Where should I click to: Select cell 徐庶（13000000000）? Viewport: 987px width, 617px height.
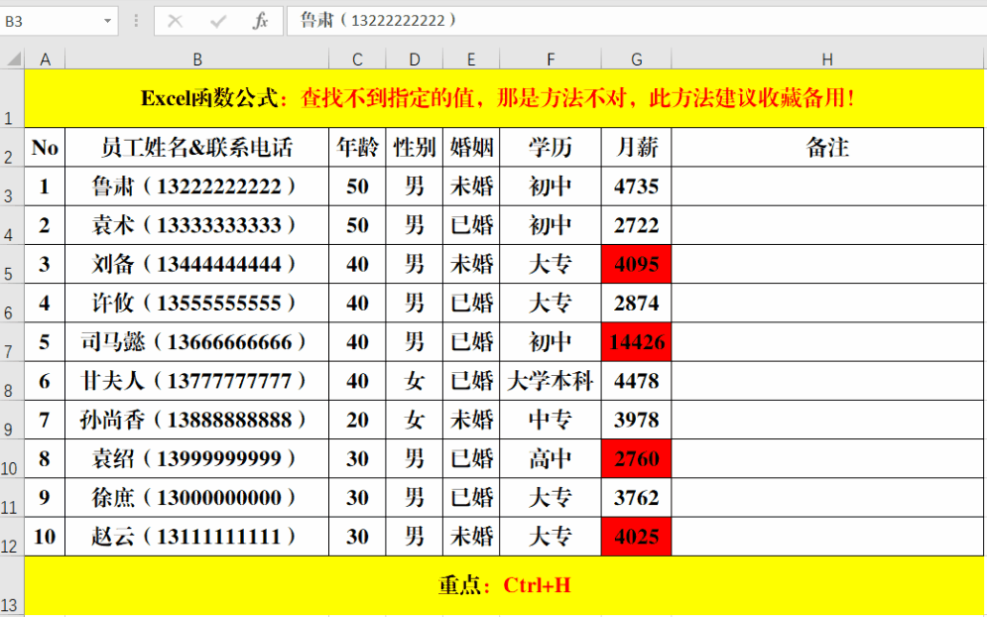tap(197, 498)
